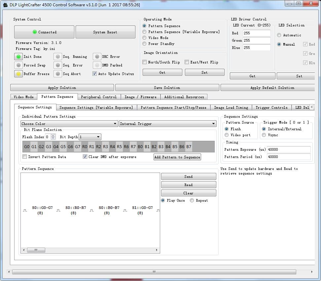321x281 pixels.
Task: Enable the North/South Flip checkbox
Action: [x=145, y=62]
